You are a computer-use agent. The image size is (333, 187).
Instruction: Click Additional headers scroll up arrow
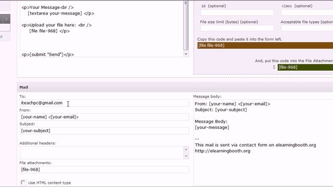186,150
